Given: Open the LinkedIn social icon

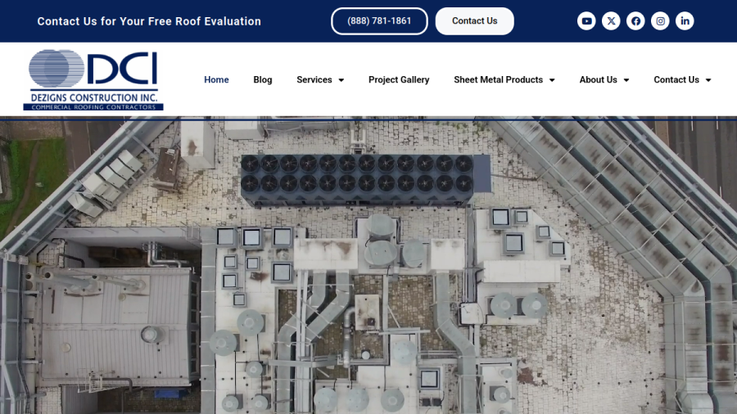Looking at the screenshot, I should coord(685,21).
